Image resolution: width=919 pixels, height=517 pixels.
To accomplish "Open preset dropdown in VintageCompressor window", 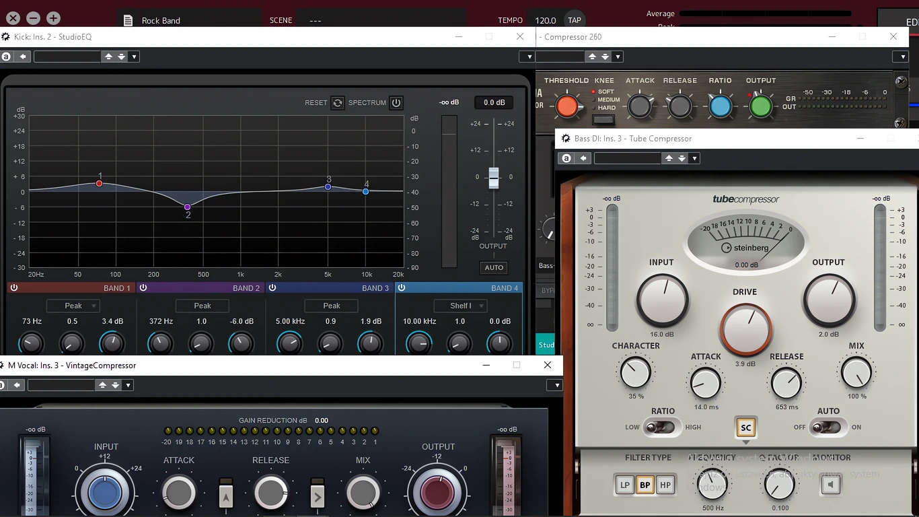I will click(x=128, y=385).
